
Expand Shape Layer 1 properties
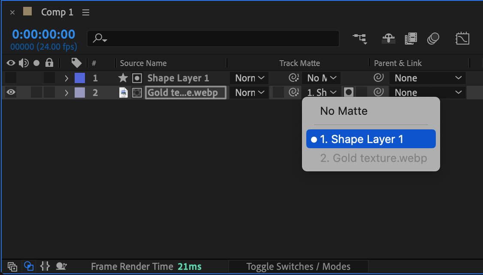click(x=66, y=78)
